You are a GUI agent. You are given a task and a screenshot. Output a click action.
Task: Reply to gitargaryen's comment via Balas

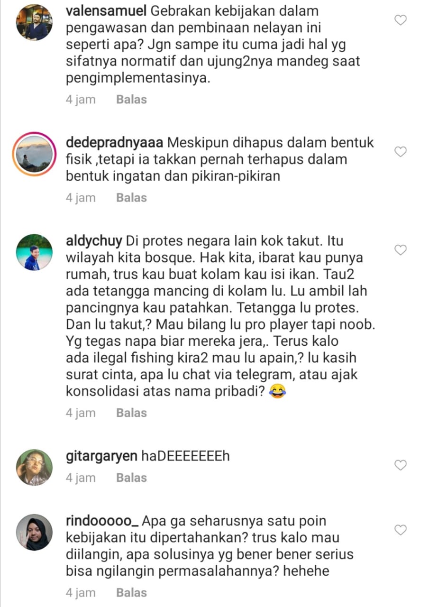(131, 478)
